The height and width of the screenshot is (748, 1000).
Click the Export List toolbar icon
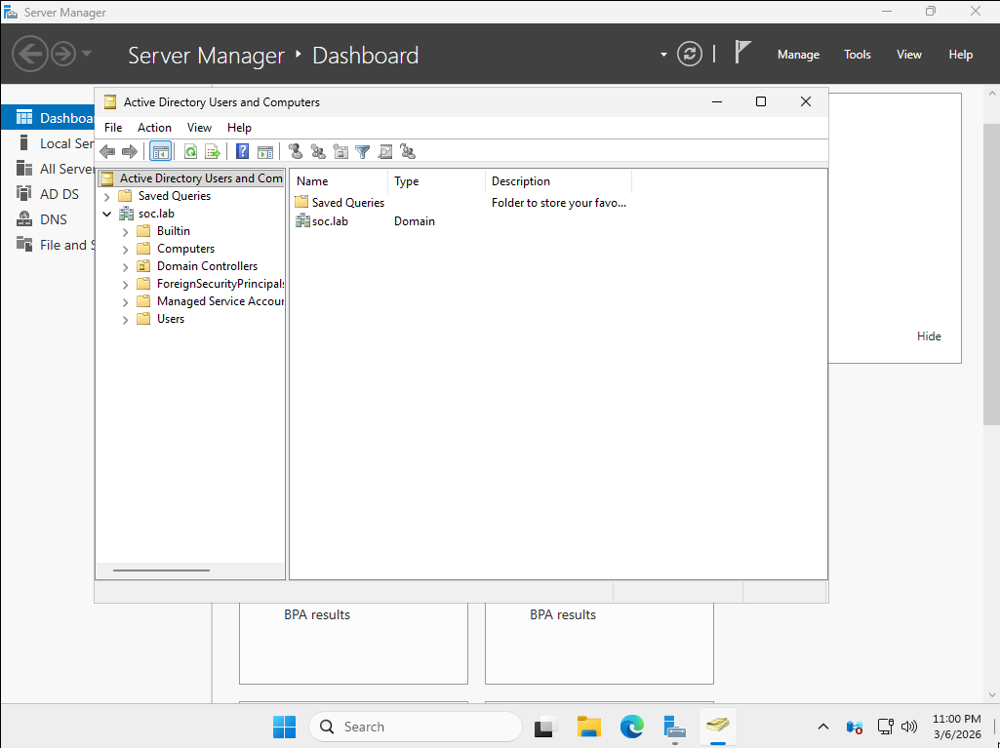click(212, 151)
